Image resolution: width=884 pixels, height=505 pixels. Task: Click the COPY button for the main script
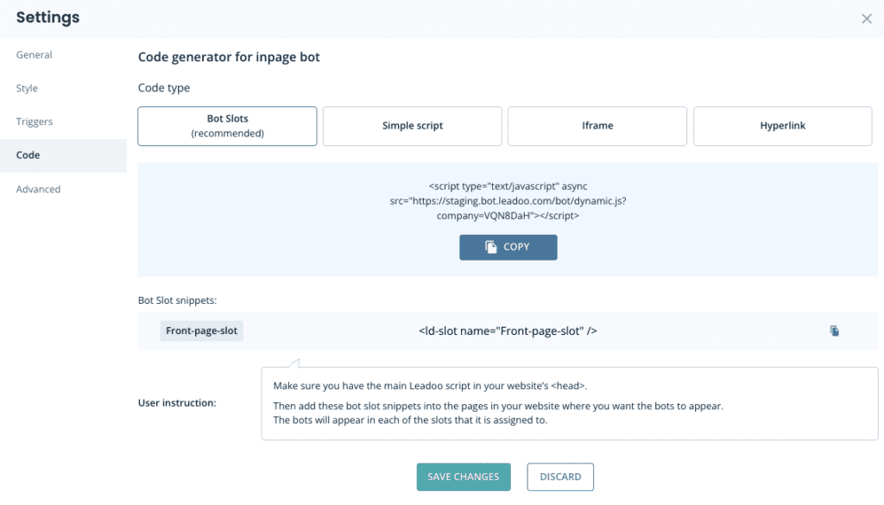(x=508, y=247)
